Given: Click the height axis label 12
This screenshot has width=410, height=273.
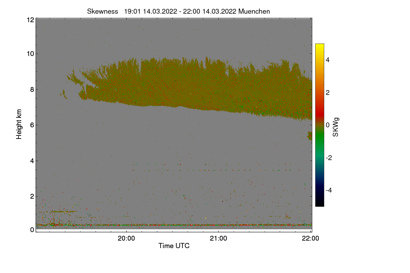Looking at the screenshot, I should tap(30, 20).
